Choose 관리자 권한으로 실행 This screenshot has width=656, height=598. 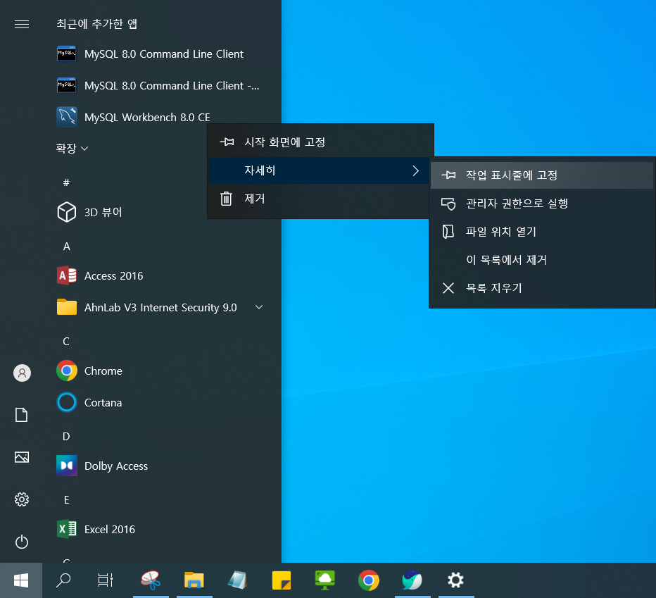(x=542, y=204)
